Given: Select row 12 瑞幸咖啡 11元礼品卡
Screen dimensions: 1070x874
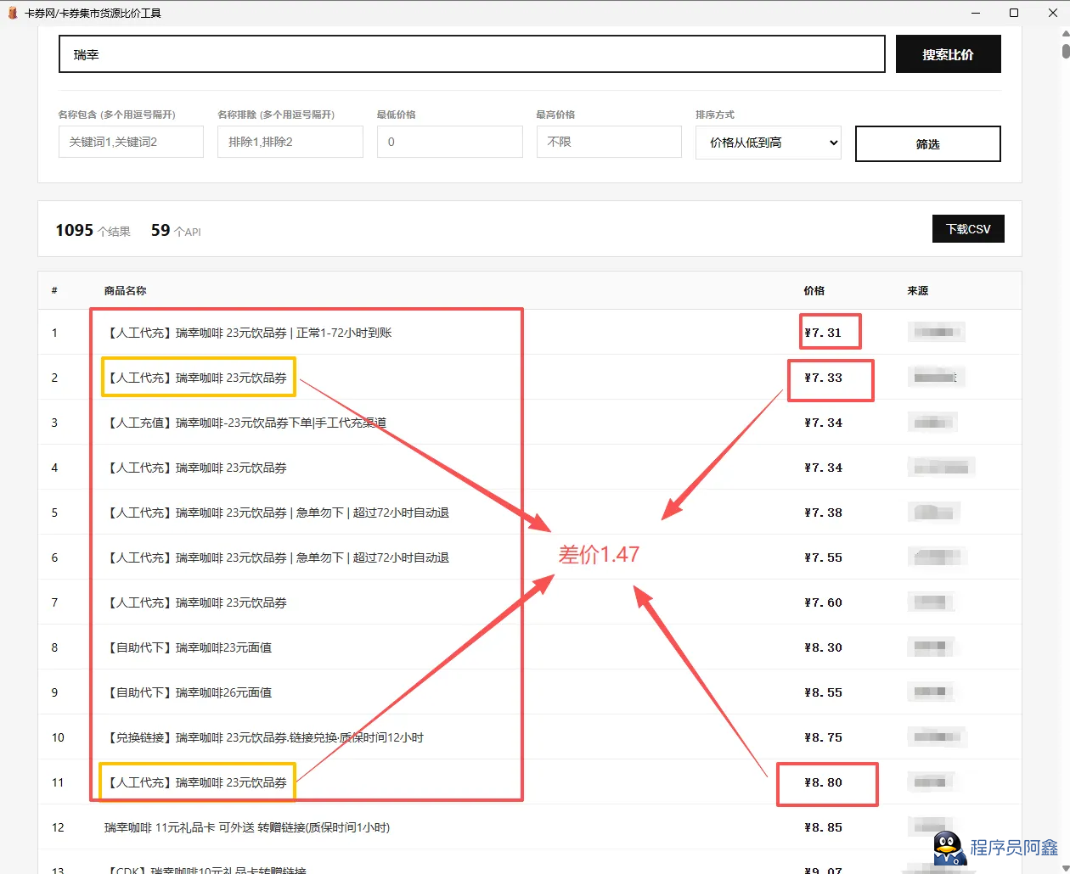Looking at the screenshot, I should click(247, 827).
